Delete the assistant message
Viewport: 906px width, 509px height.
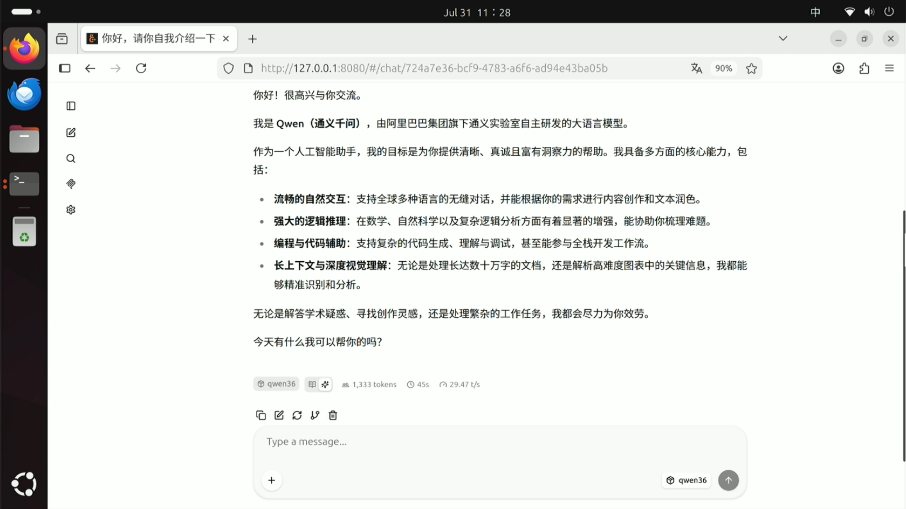pos(333,415)
